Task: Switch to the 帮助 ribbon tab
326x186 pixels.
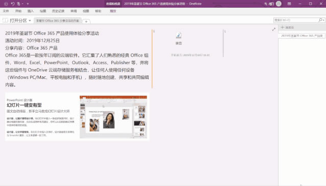Action: pos(98,11)
